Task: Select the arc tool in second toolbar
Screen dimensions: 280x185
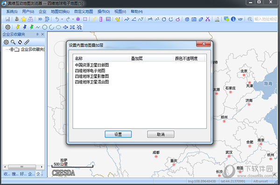Action: [x=52, y=27]
